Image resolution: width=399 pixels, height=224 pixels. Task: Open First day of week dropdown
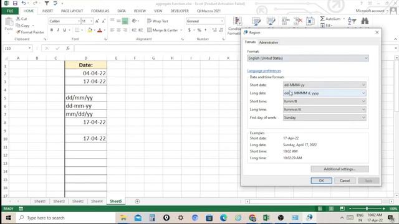click(x=325, y=118)
